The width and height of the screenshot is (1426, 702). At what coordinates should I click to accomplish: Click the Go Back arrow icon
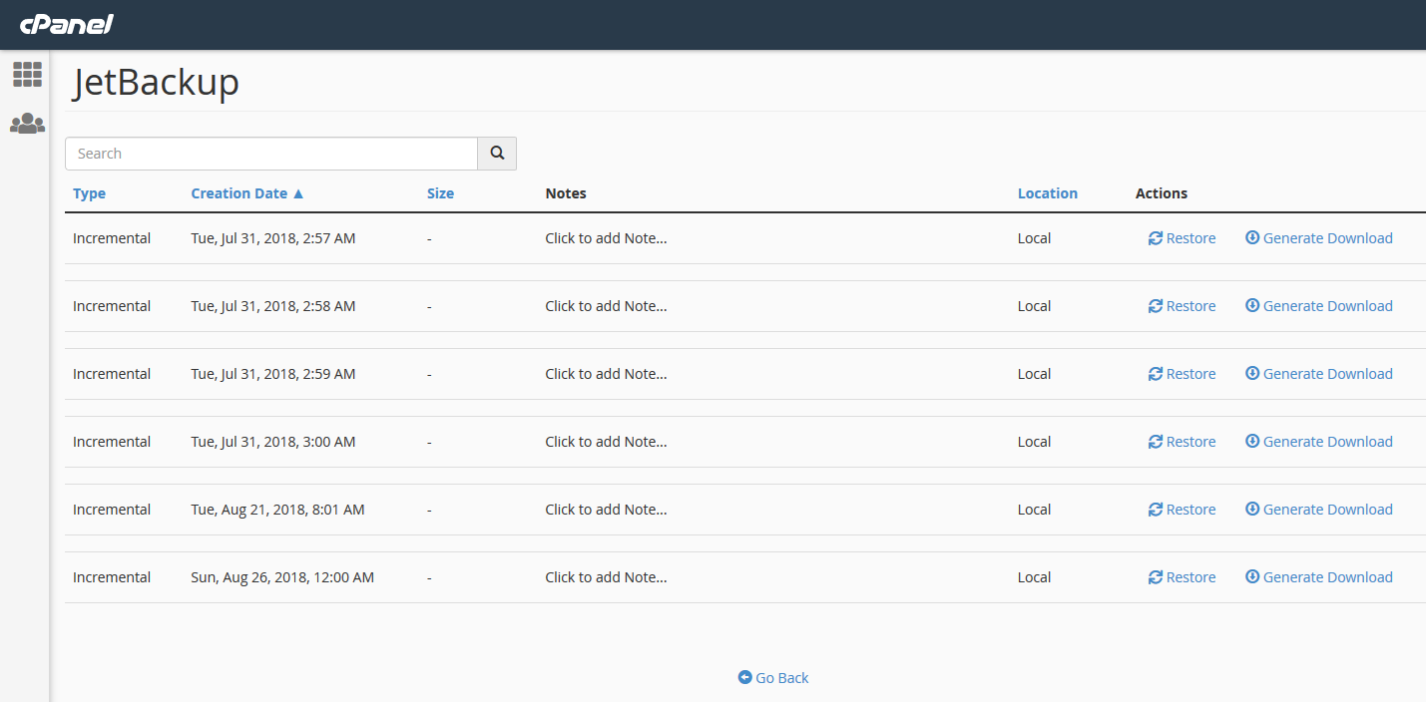(744, 677)
